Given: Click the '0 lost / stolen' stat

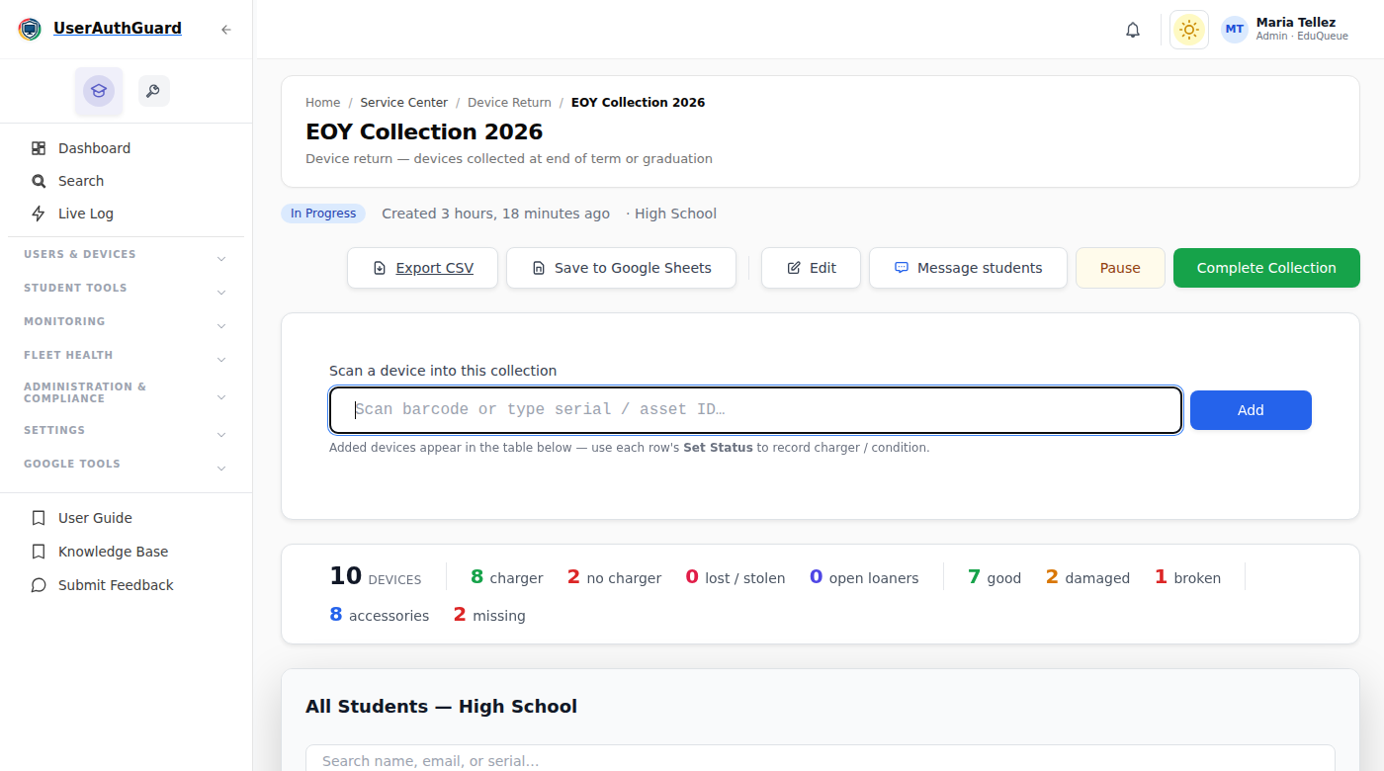Looking at the screenshot, I should pos(735,577).
